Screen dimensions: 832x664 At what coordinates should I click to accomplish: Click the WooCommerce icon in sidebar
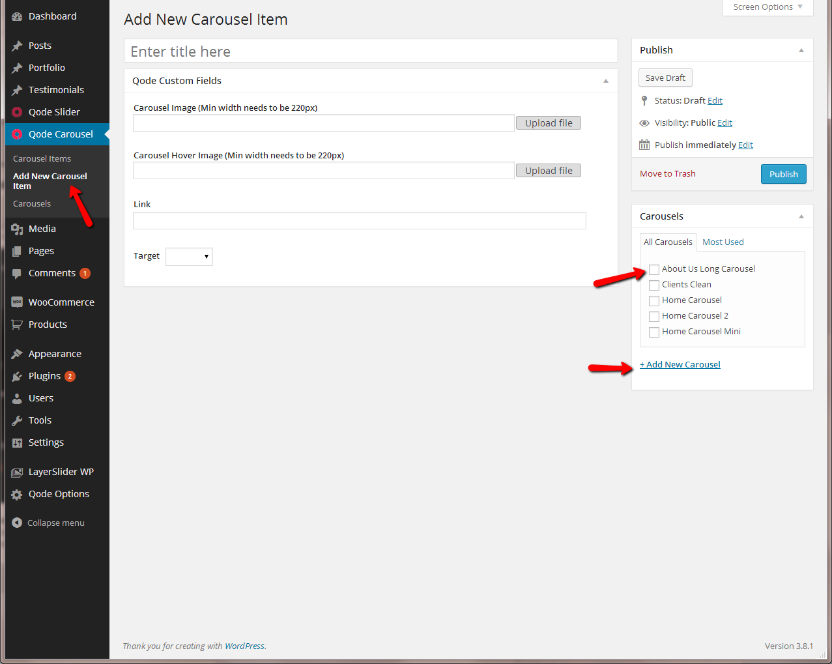coord(17,302)
